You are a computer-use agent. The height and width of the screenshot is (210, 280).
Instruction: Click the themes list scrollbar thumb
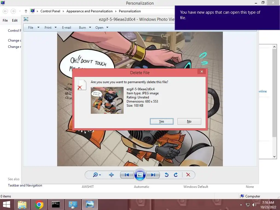point(274,93)
